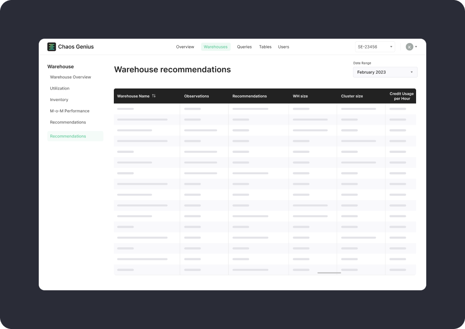The image size is (465, 329).
Task: Select Utilization from the sidebar
Action: (x=59, y=88)
